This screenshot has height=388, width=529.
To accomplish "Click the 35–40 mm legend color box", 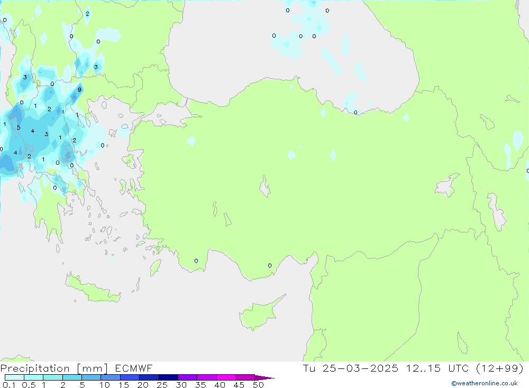I will coord(207,377).
